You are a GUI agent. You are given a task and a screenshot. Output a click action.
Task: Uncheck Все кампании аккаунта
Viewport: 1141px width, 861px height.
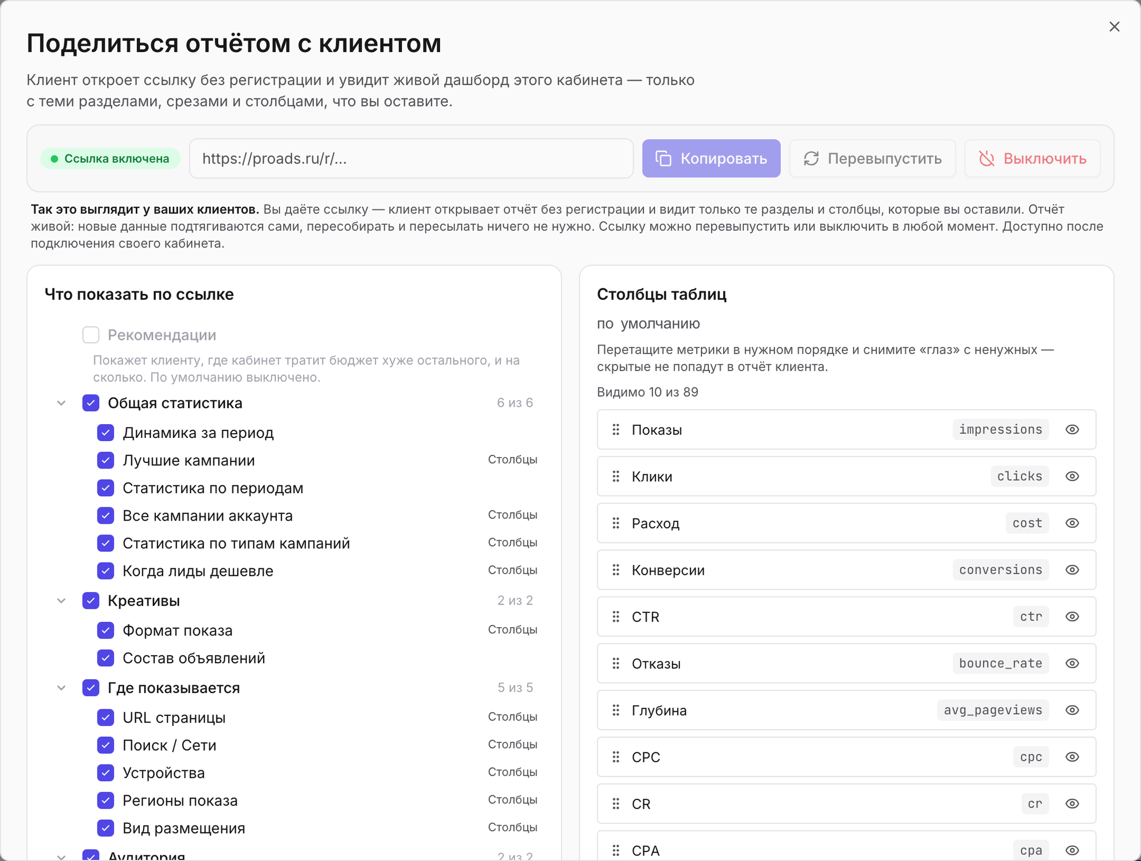106,515
